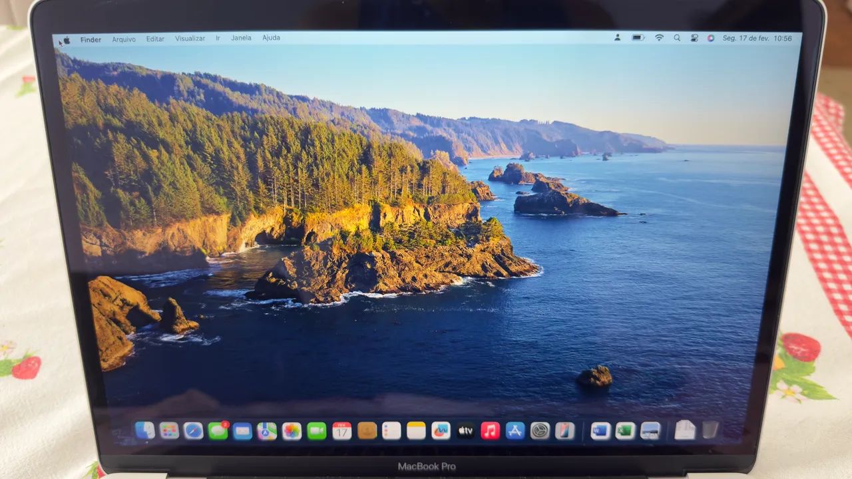Open Launchpad in the Dock
This screenshot has width=852, height=479.
pos(169,430)
